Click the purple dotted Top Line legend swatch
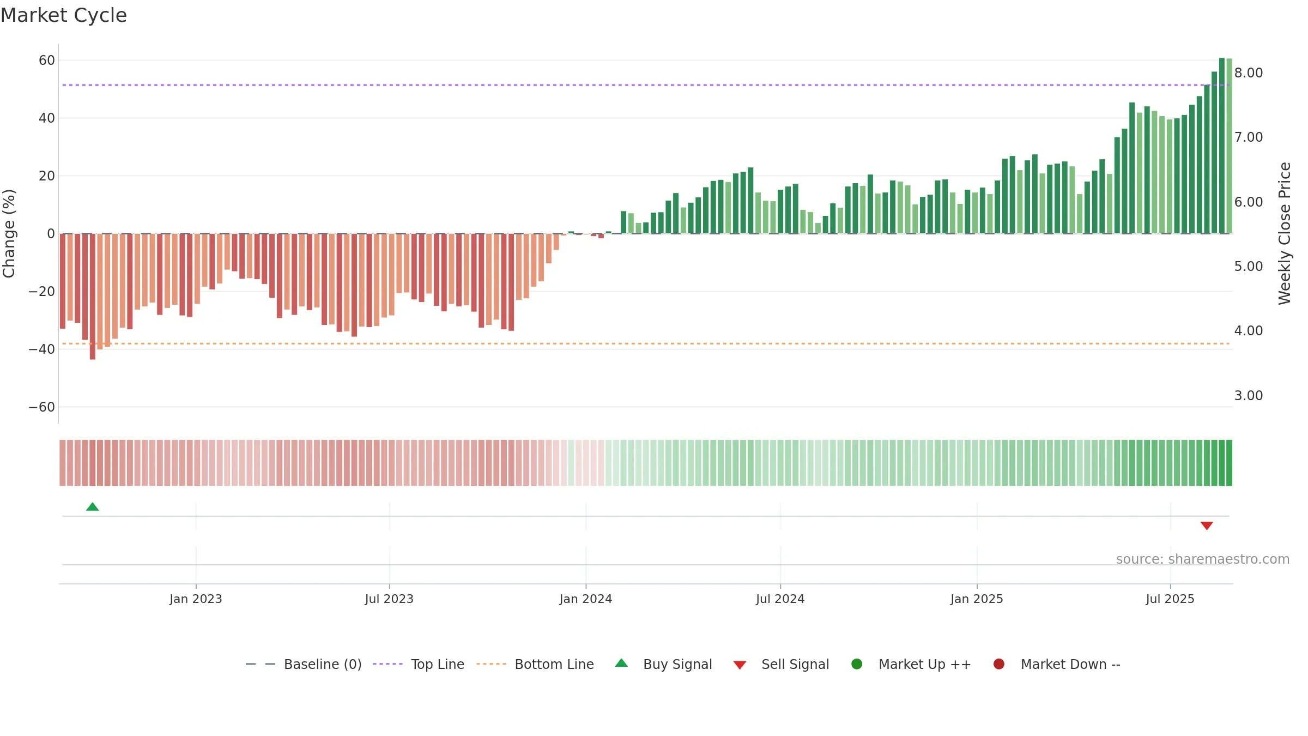This screenshot has width=1308, height=736. pos(387,664)
